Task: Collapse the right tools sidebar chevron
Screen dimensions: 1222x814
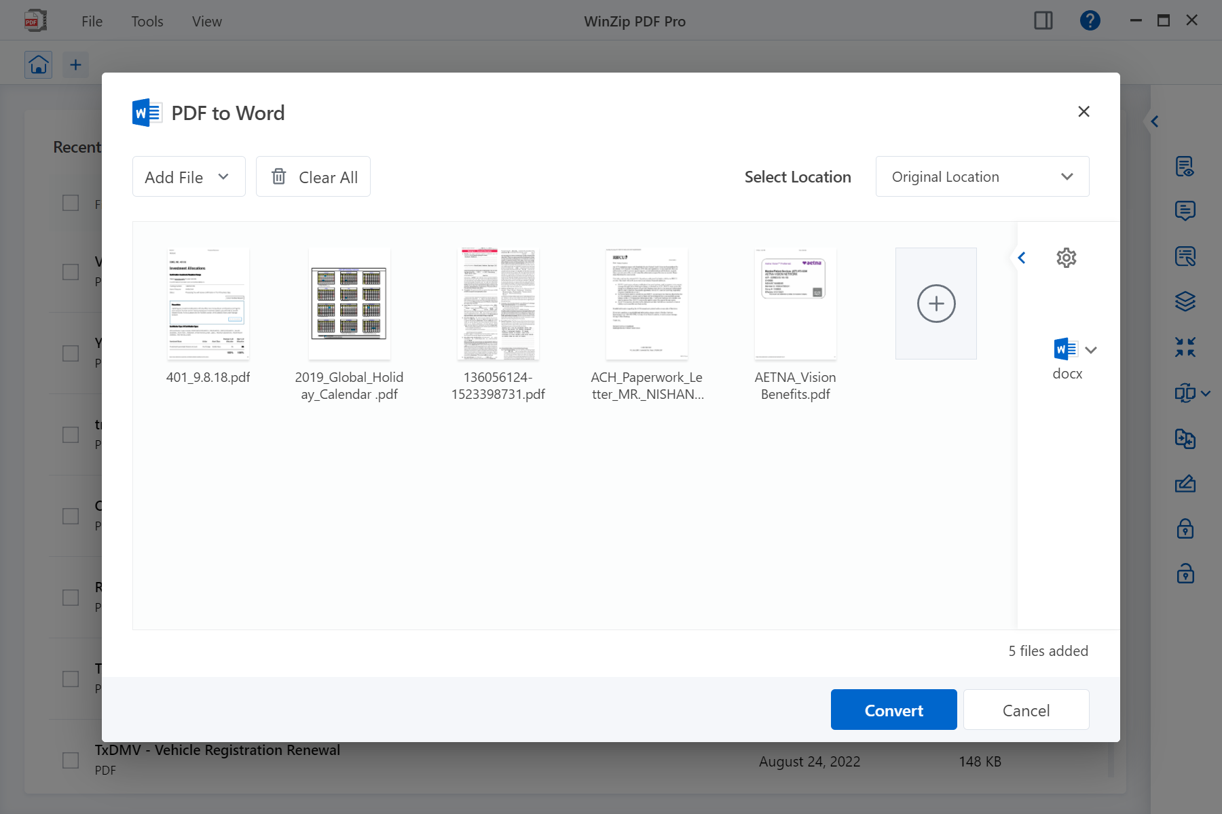Action: [1155, 121]
